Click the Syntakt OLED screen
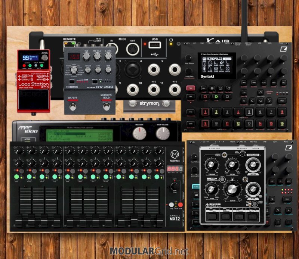Viewport: 299px width, 259px height. (217, 66)
